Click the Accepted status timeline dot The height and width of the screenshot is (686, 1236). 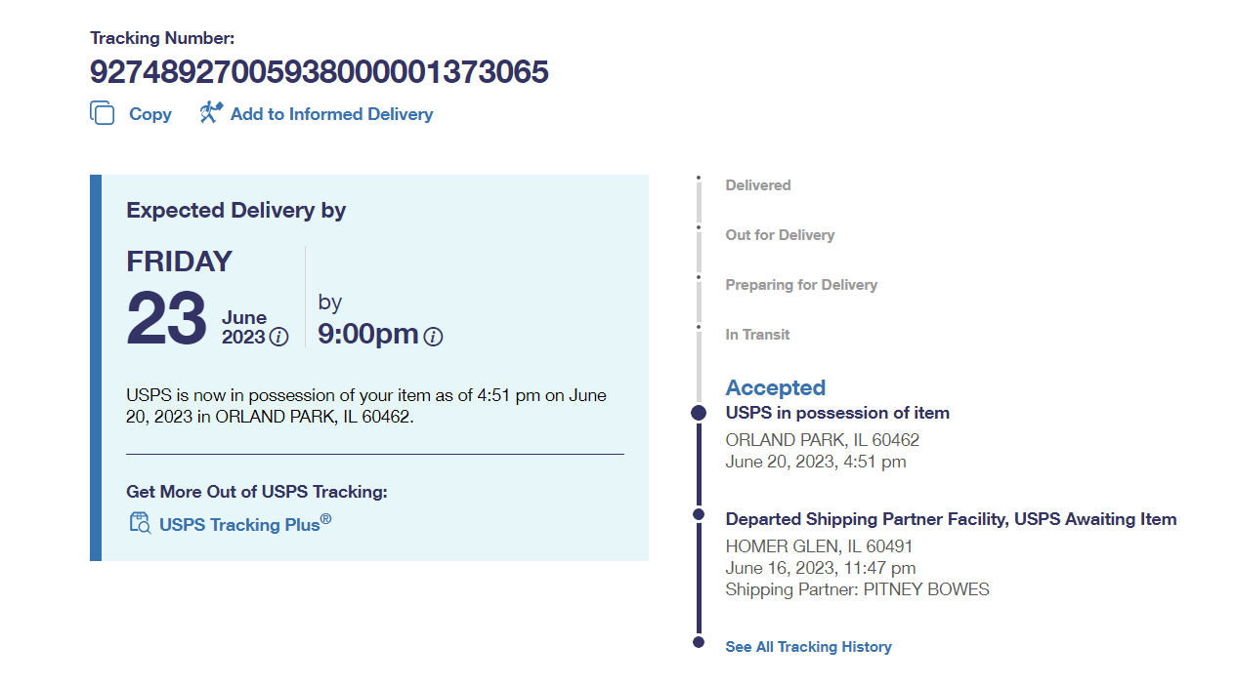pyautogui.click(x=698, y=413)
